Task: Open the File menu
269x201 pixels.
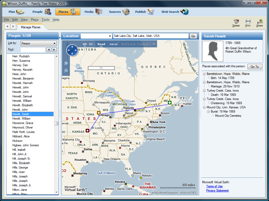Action: tap(7, 20)
